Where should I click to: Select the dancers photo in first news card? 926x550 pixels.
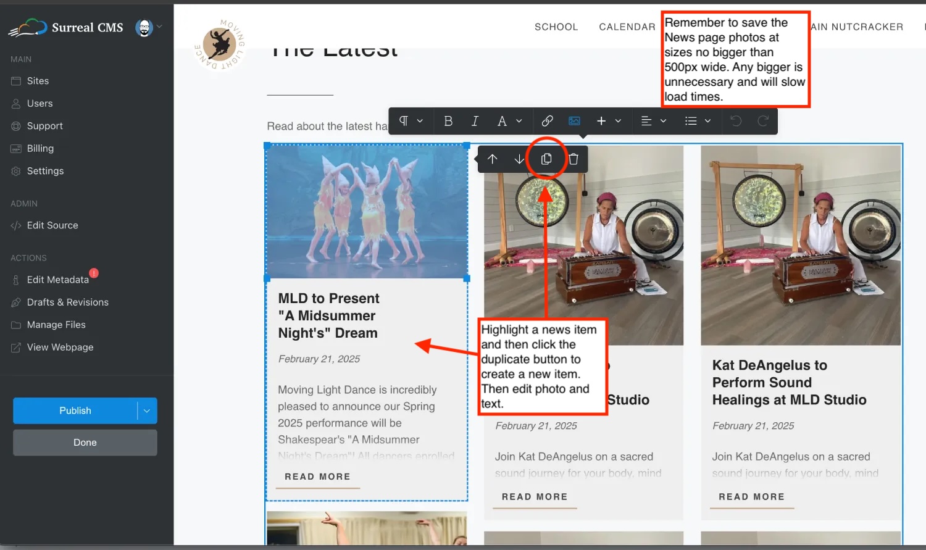click(x=367, y=212)
